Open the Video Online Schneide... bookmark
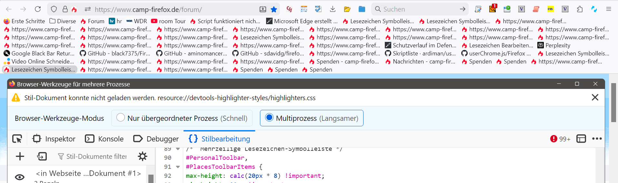This screenshot has height=183, width=618. (39, 62)
